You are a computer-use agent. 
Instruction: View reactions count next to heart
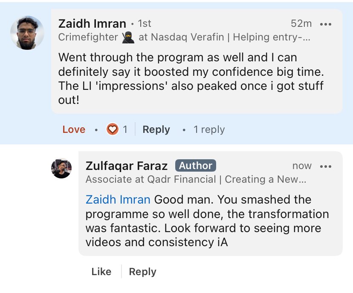click(125, 129)
